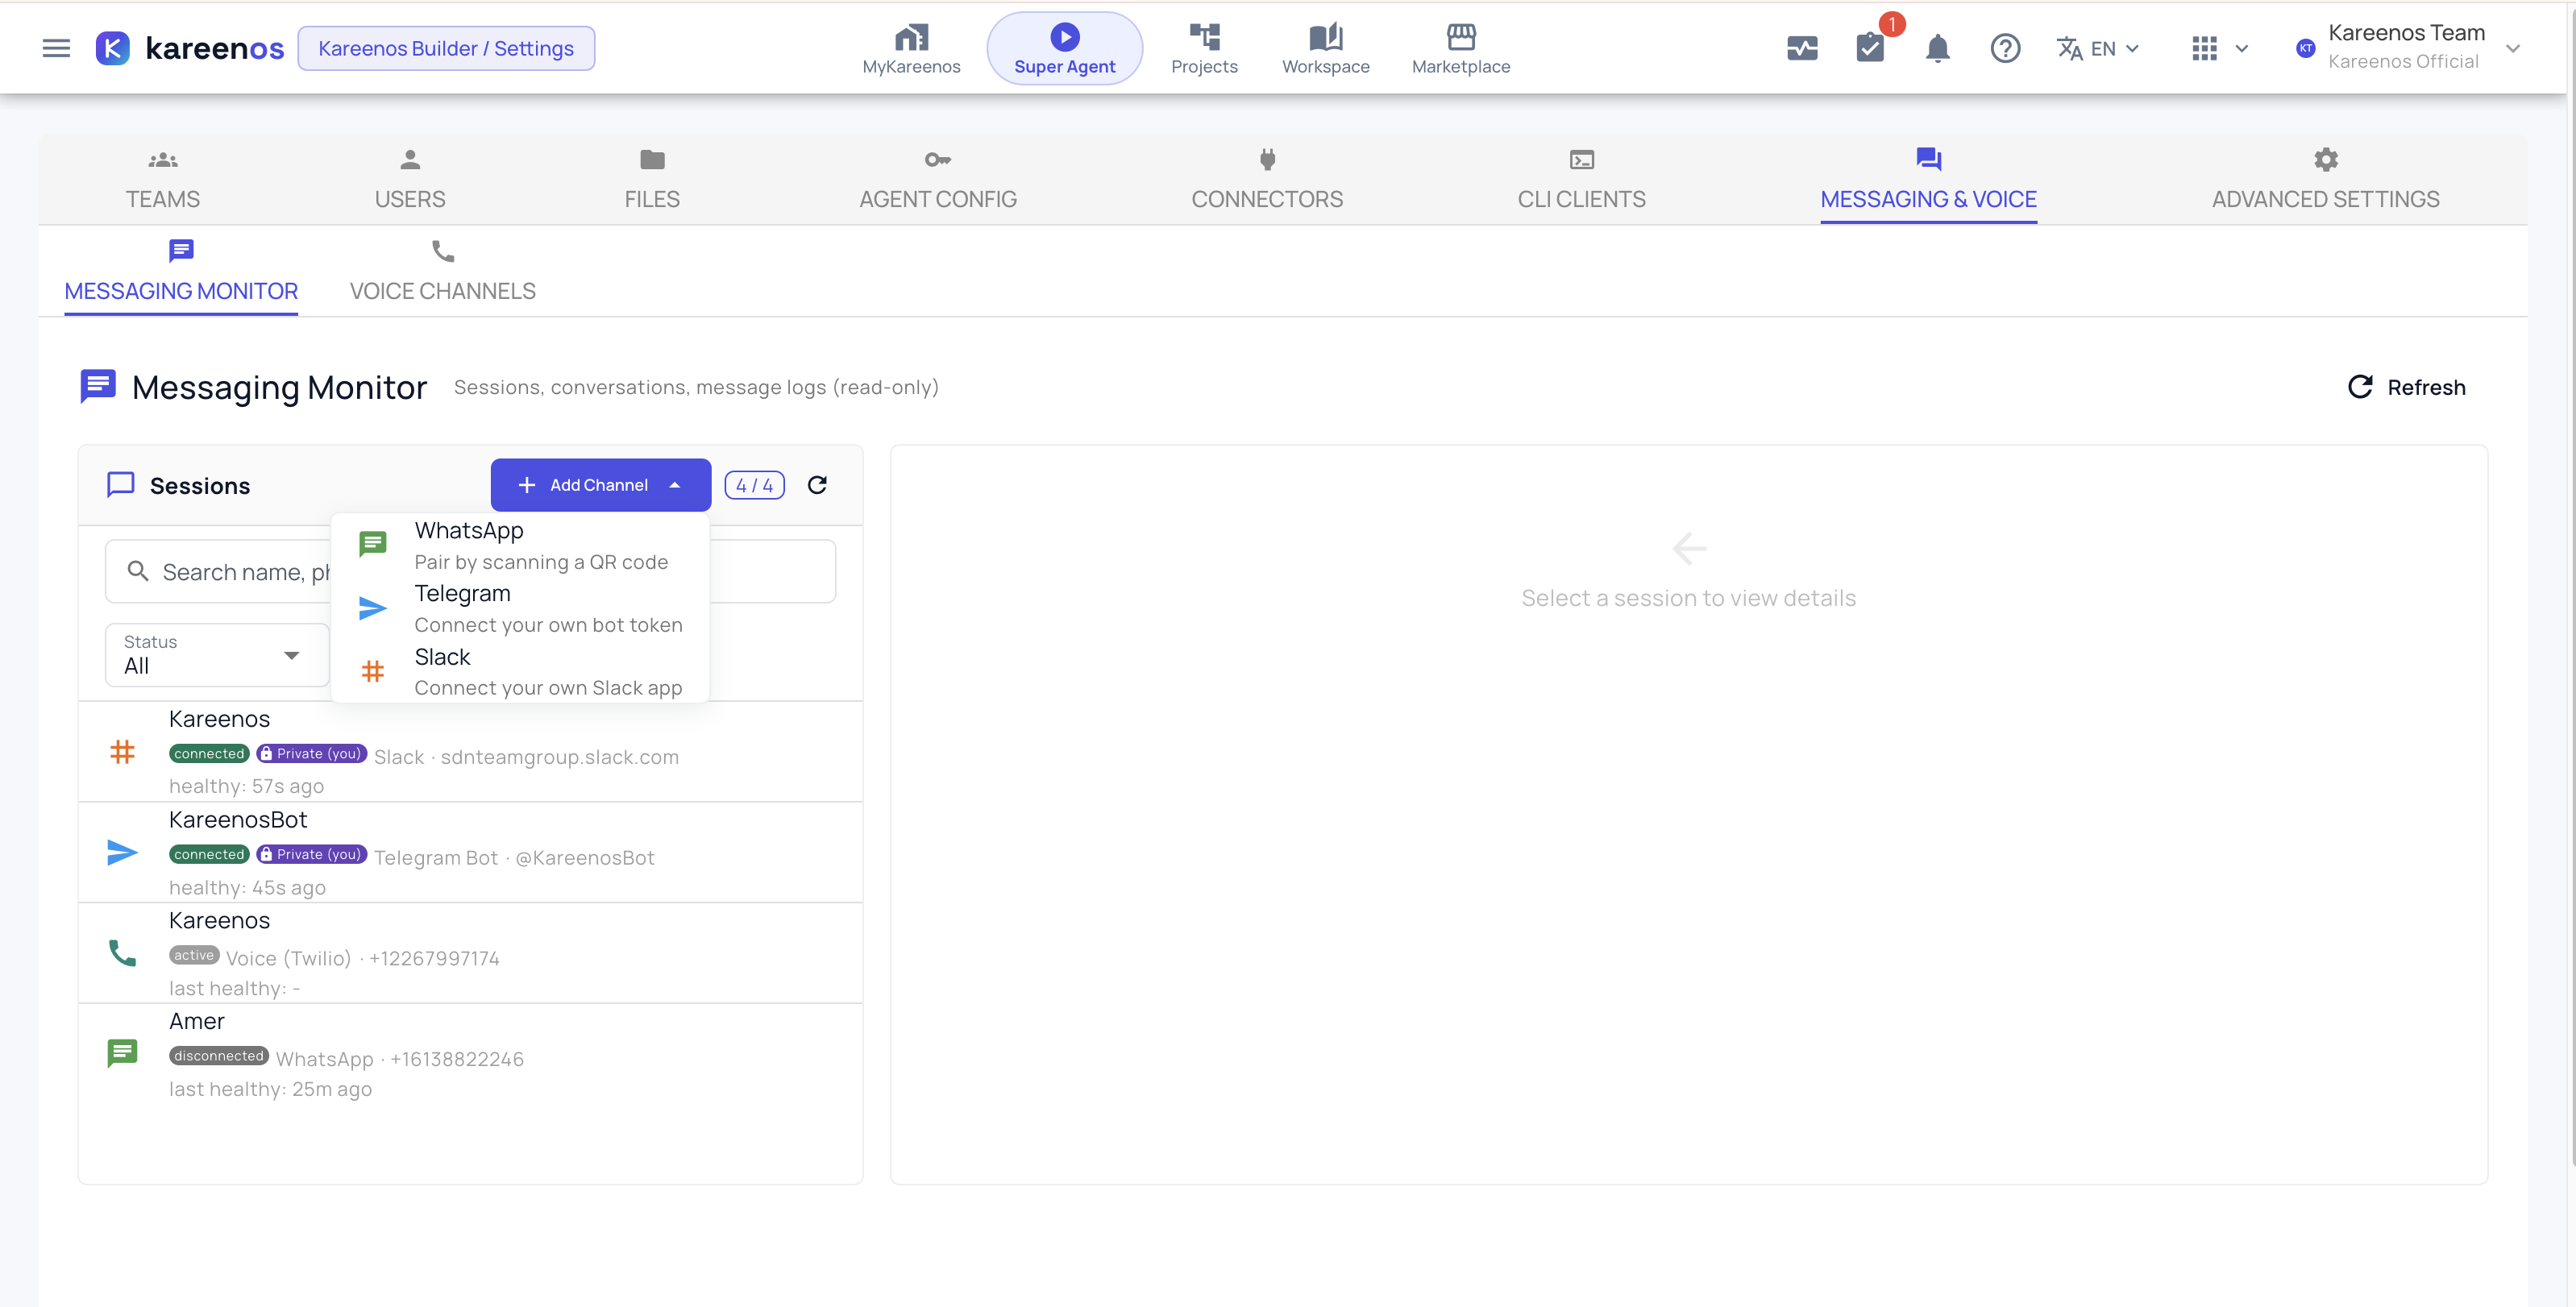Go to MyKareenos home
This screenshot has width=2576, height=1307.
[x=911, y=48]
